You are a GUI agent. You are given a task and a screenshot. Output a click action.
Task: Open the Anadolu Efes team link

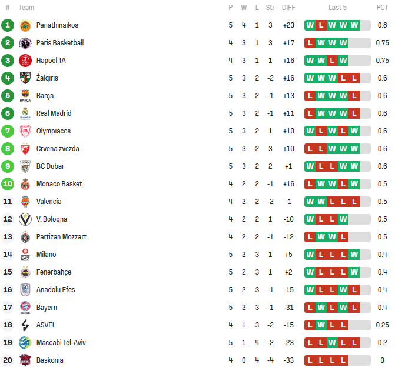(x=55, y=290)
